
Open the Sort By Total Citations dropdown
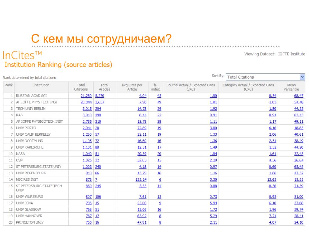point(265,77)
